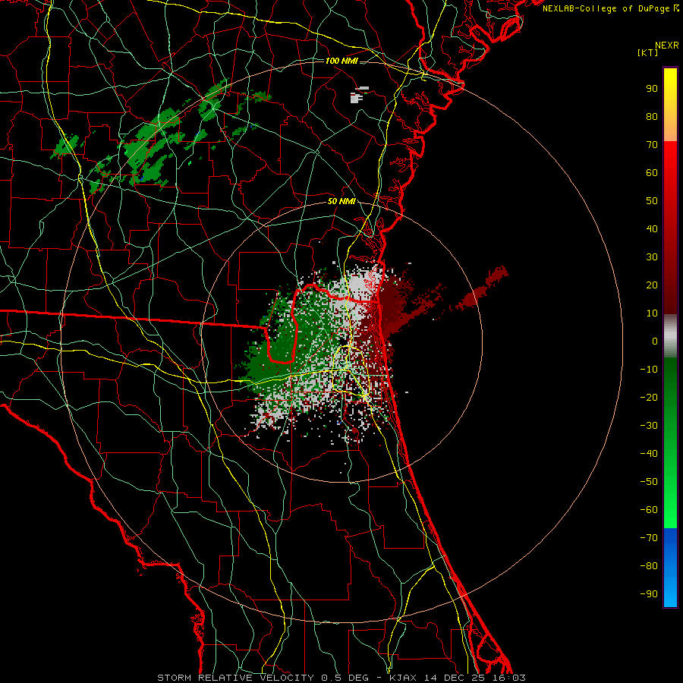Click the 60 value on the velocity scale
Image resolution: width=683 pixels, height=683 pixels.
(x=652, y=172)
